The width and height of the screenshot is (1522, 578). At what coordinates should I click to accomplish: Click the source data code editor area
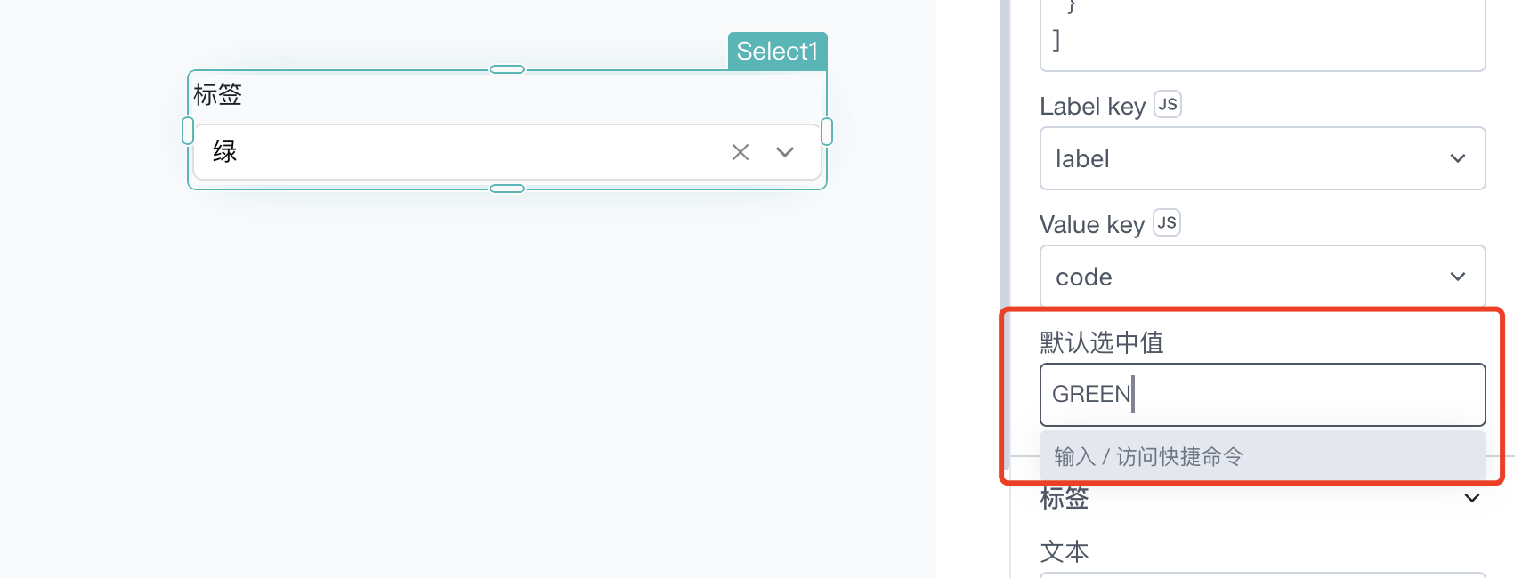click(1262, 34)
